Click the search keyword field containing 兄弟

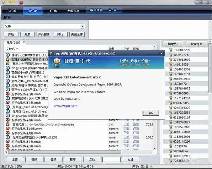click(x=42, y=26)
